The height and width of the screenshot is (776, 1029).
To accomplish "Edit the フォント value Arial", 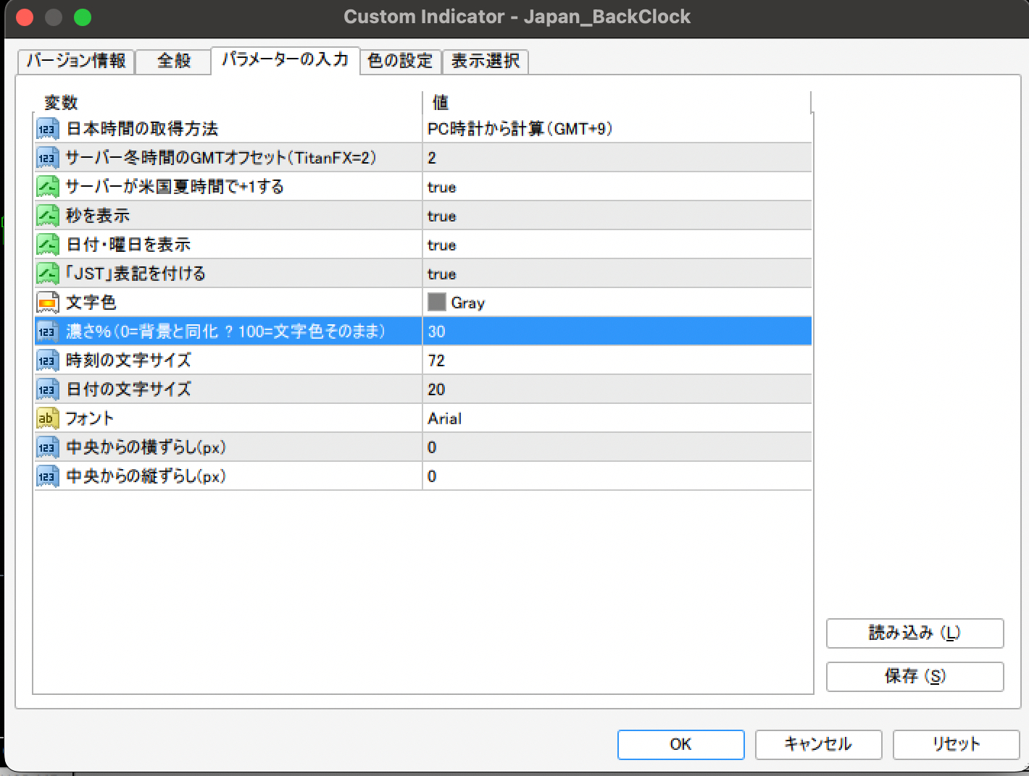I will (x=617, y=418).
